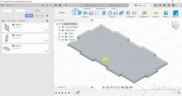Search in the data panel
Viewport: 182px width, 96px height.
tap(47, 5)
